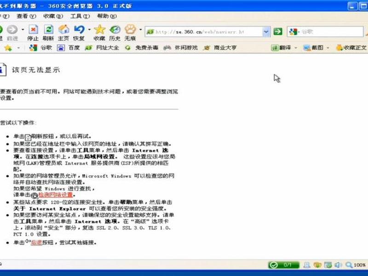Open the address bar URL dropdown

click(x=266, y=31)
